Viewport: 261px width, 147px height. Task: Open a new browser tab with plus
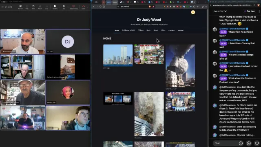click(x=199, y=2)
